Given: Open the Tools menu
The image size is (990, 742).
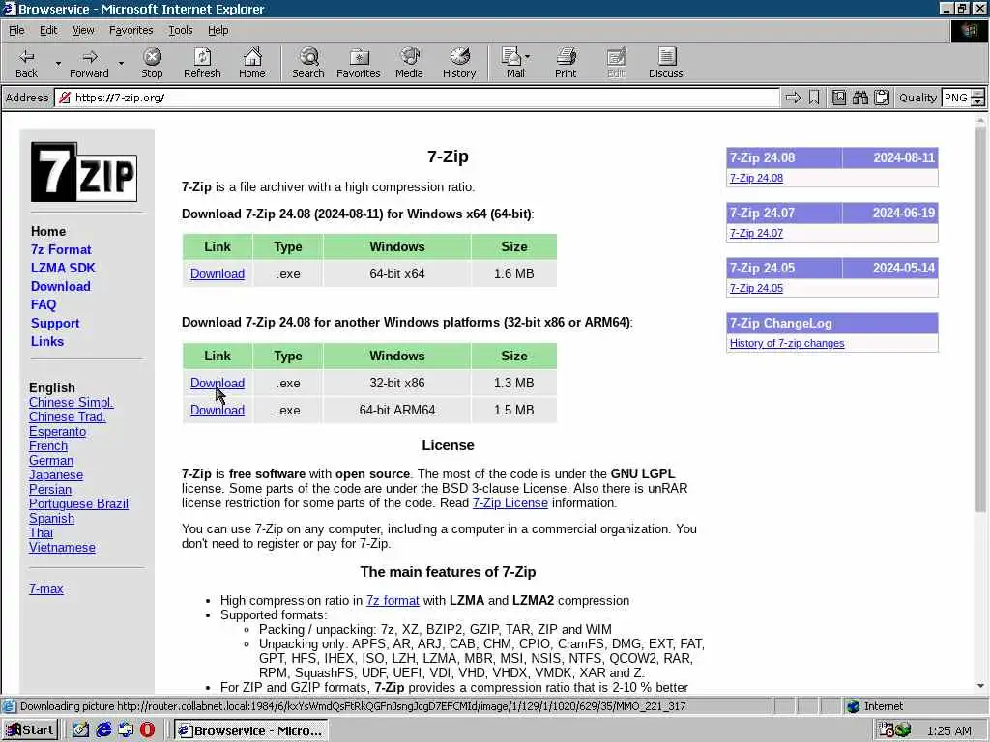Looking at the screenshot, I should pyautogui.click(x=180, y=30).
